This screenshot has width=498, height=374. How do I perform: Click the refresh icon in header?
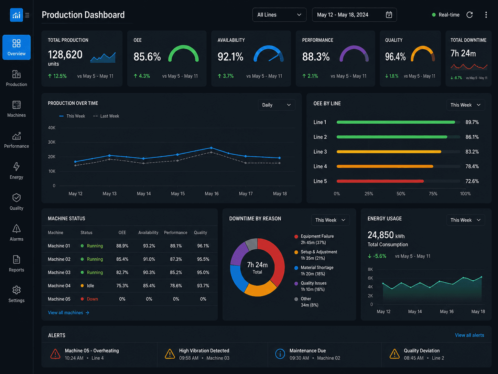(x=469, y=15)
